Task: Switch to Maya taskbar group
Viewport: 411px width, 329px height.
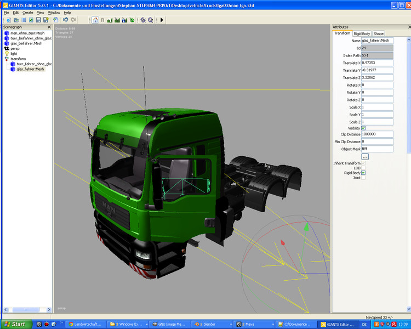Action: pos(254,324)
